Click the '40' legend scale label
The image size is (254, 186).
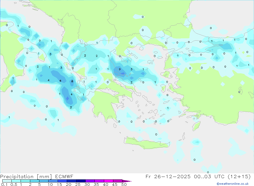[106, 184]
